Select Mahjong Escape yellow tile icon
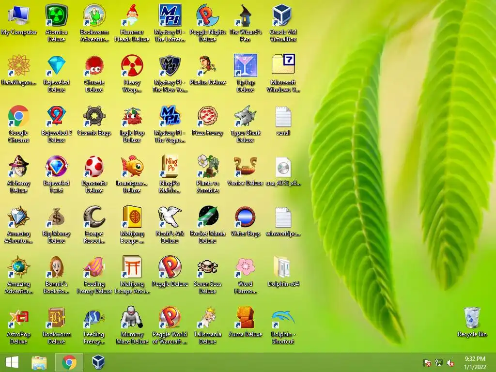This screenshot has height=372, width=496. (x=132, y=217)
